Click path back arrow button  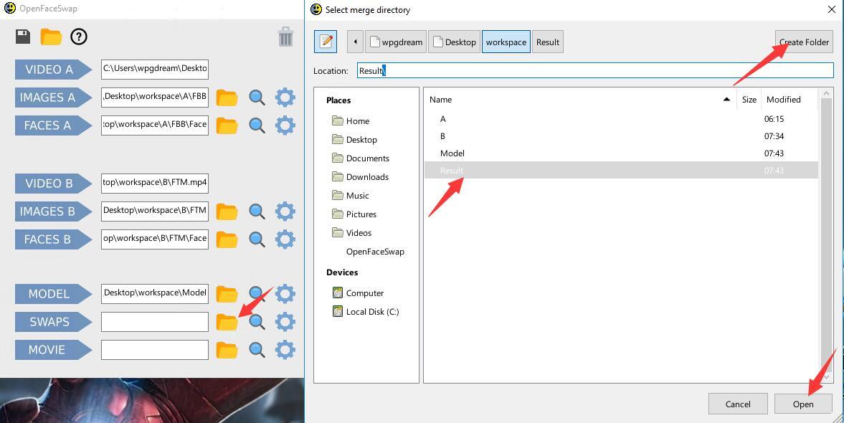pos(355,42)
